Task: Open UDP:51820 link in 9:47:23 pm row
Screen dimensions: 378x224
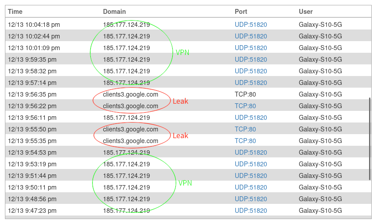Action: point(251,211)
